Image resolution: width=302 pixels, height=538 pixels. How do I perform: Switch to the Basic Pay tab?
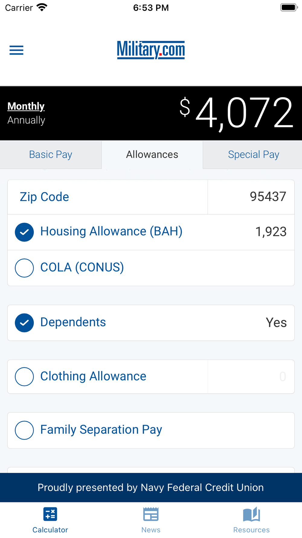51,155
